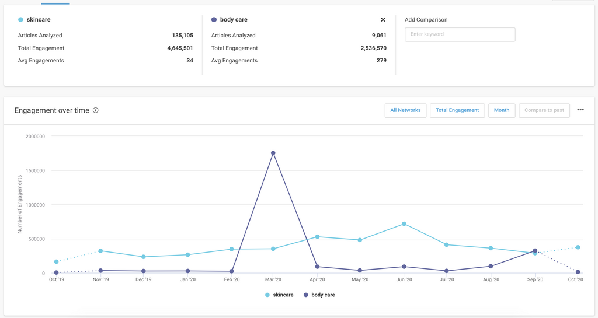Click the body care color dot in summary

(214, 20)
